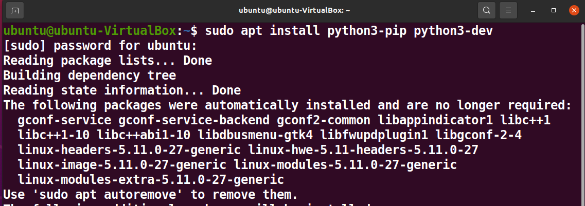Click the sudo apt autoremove hint line
This screenshot has width=585, height=206.
(x=151, y=195)
